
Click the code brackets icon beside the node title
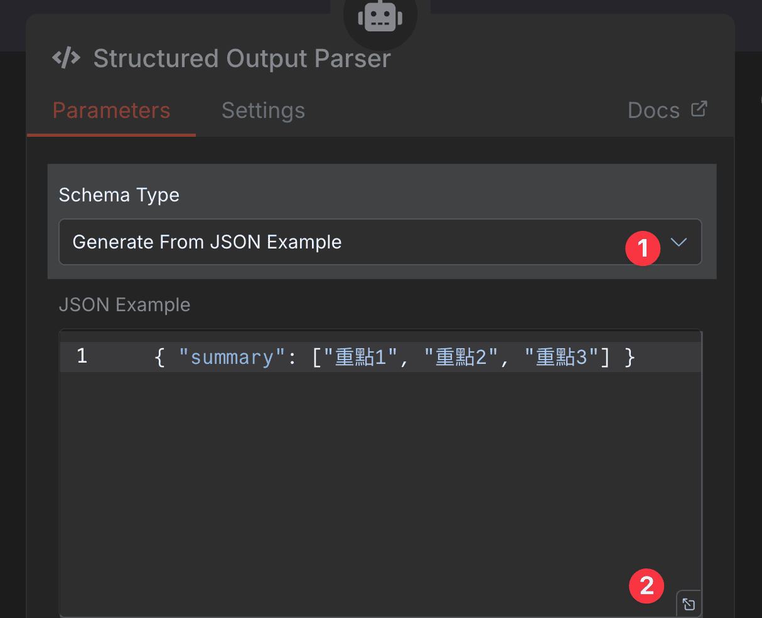click(66, 58)
